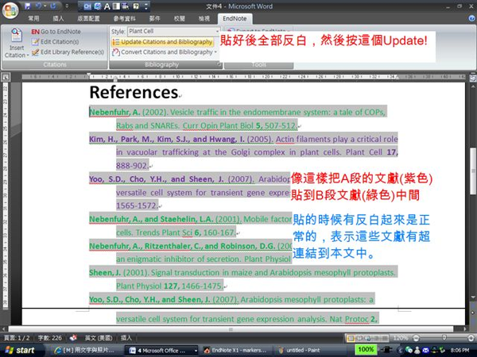The image size is (477, 357).
Task: Click the green 100% battery indicator
Action: tap(366, 350)
